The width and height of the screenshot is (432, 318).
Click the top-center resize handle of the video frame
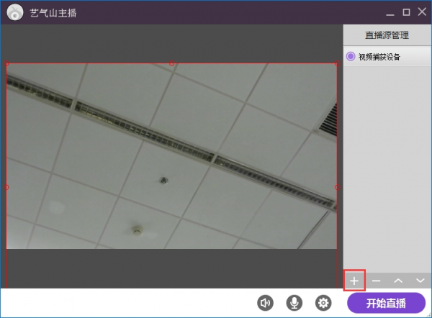tap(171, 63)
